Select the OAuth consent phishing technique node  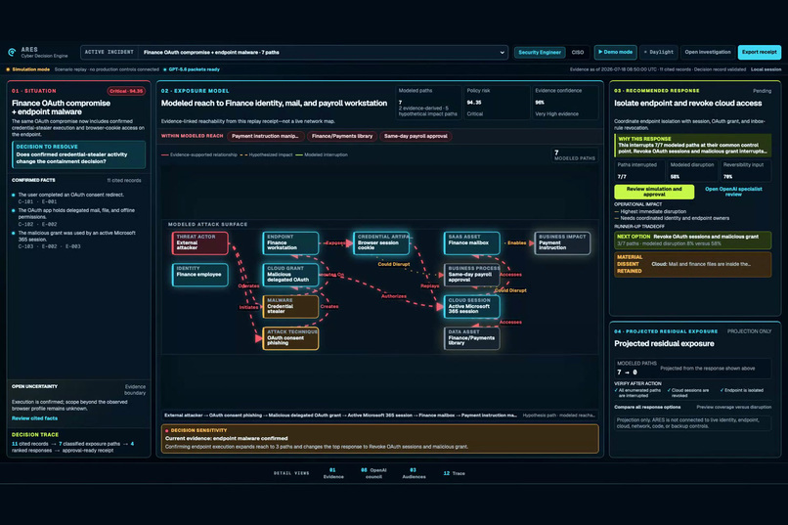click(290, 338)
